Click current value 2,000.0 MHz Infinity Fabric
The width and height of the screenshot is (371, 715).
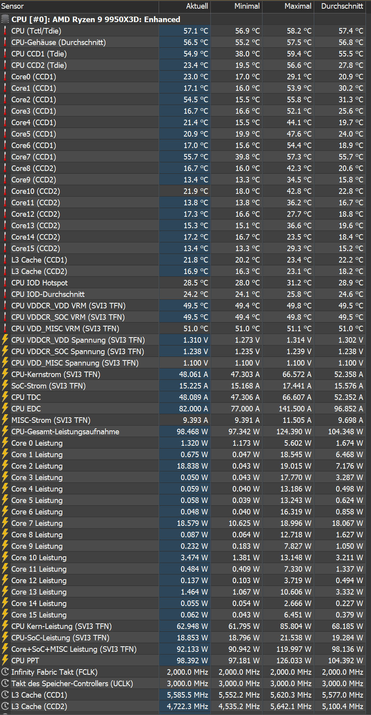click(187, 672)
